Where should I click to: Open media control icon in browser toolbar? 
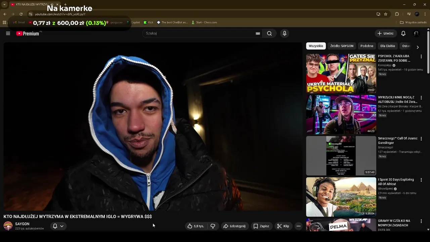[x=409, y=14]
